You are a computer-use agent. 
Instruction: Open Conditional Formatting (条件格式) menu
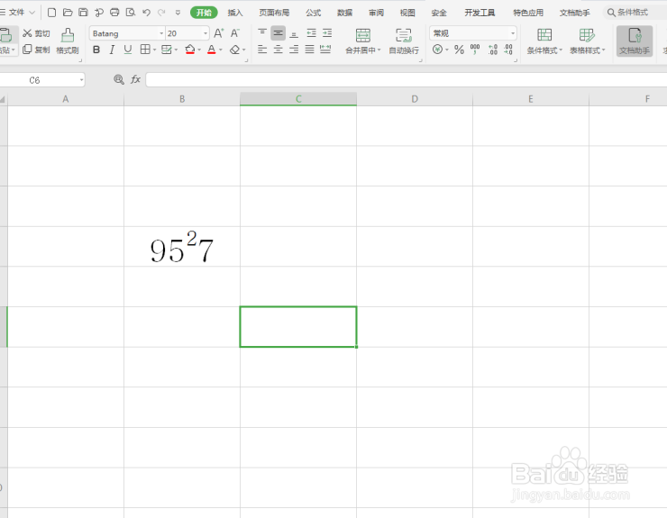click(x=544, y=41)
